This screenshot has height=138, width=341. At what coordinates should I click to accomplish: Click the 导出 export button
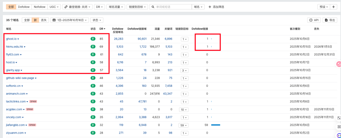pyautogui.click(x=330, y=20)
